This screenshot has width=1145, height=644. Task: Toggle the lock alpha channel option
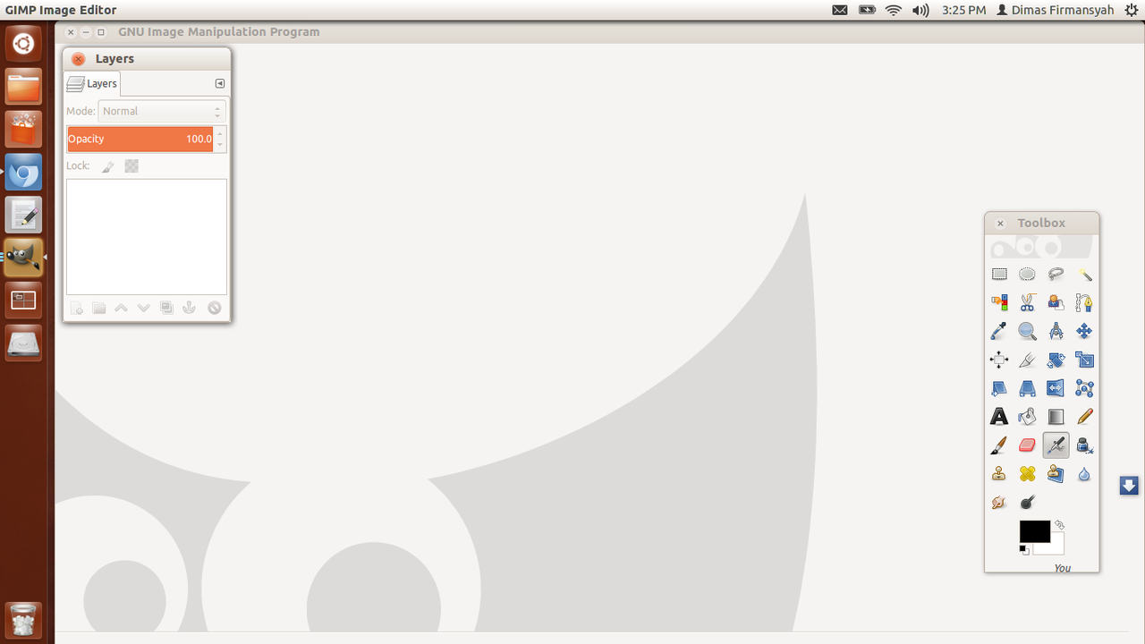131,165
